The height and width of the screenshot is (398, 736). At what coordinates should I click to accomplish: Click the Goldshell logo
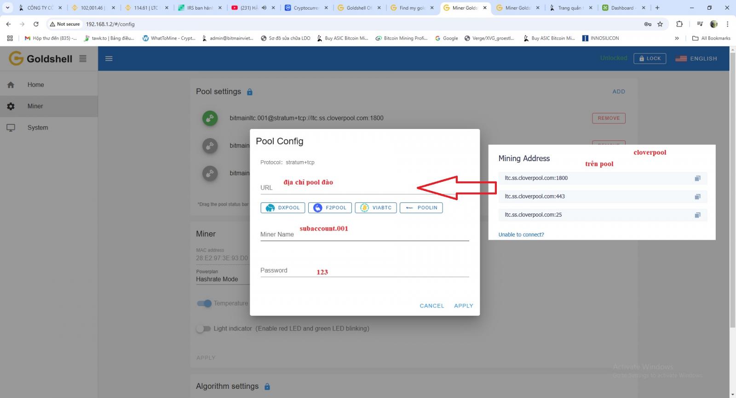(x=41, y=58)
